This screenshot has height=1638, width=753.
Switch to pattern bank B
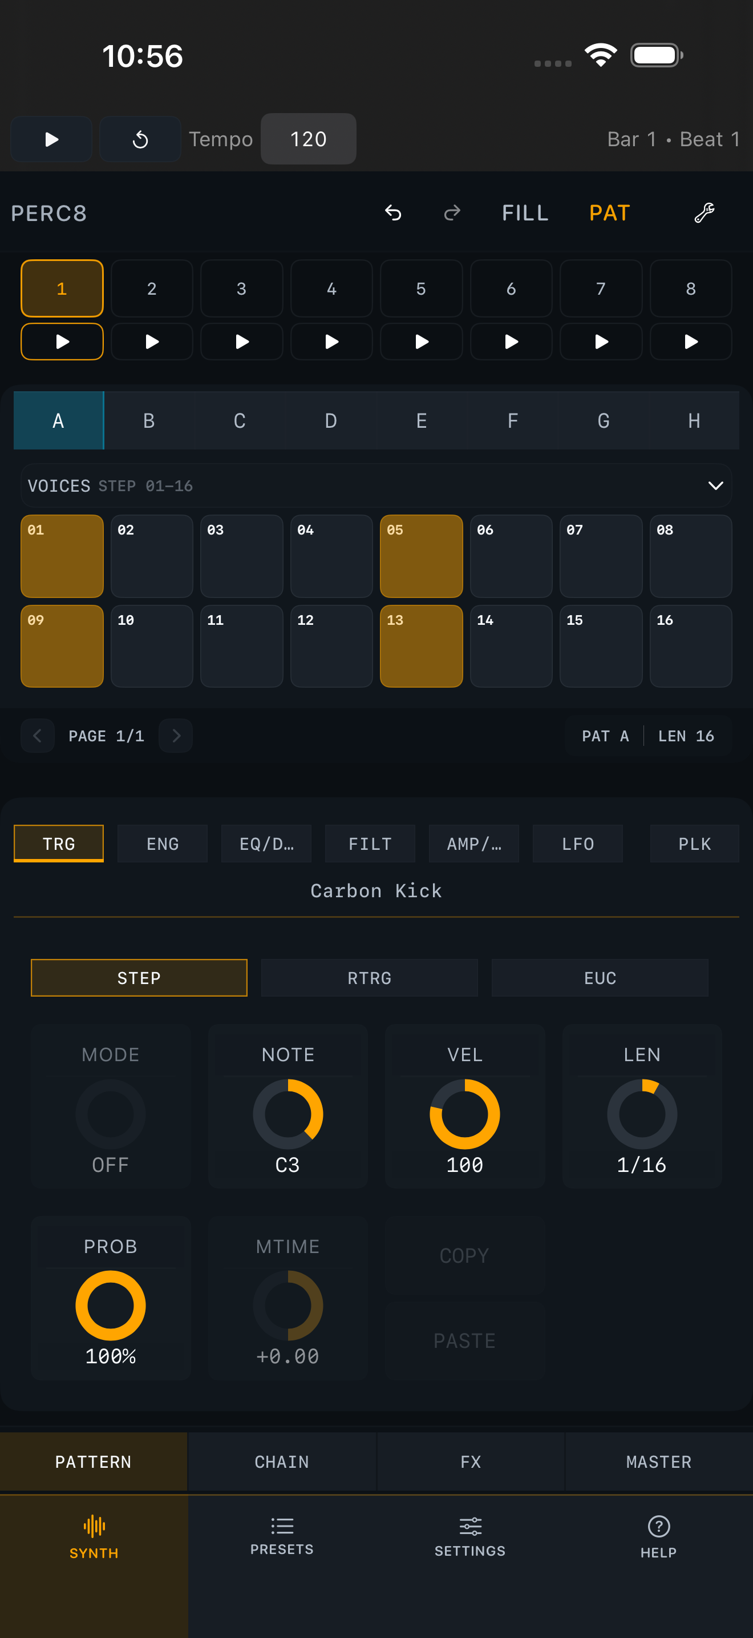pyautogui.click(x=149, y=421)
